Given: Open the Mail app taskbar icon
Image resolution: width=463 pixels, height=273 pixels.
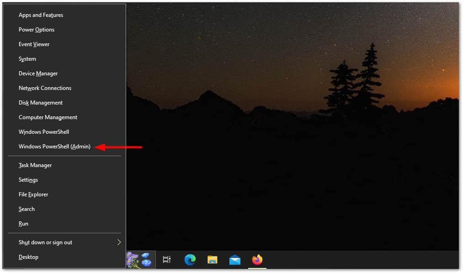Looking at the screenshot, I should 235,260.
